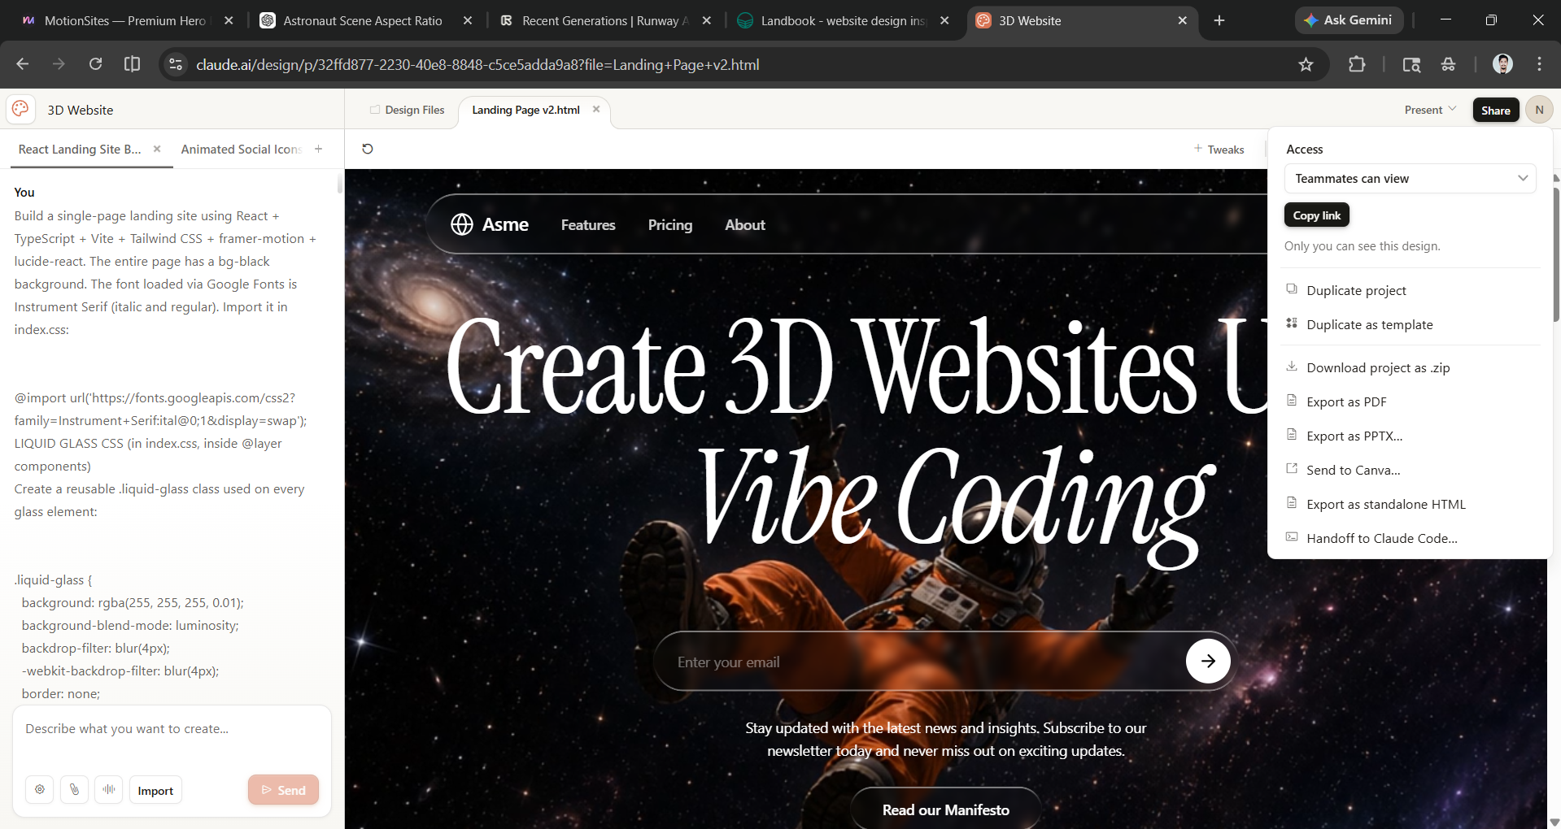The width and height of the screenshot is (1561, 829).
Task: Open chat settings gear icon
Action: (x=40, y=790)
